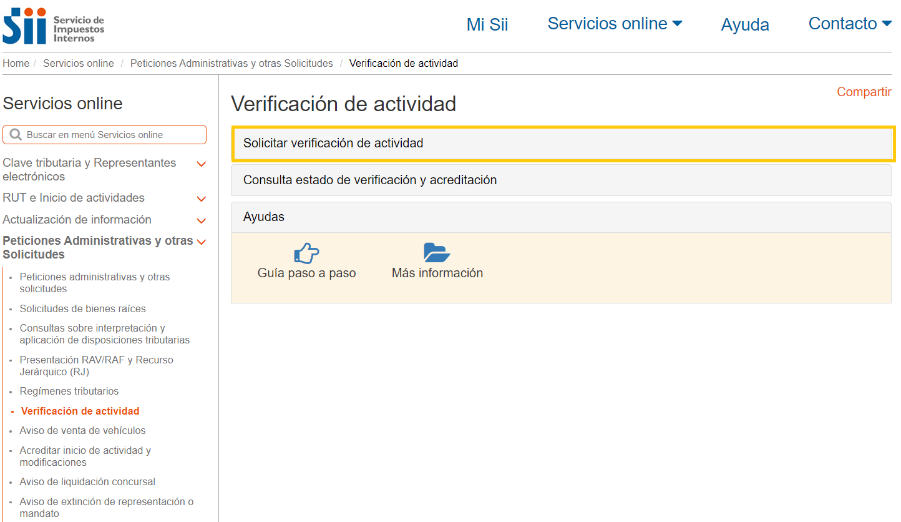Open the Contacto top menu
The image size is (901, 522).
[850, 24]
